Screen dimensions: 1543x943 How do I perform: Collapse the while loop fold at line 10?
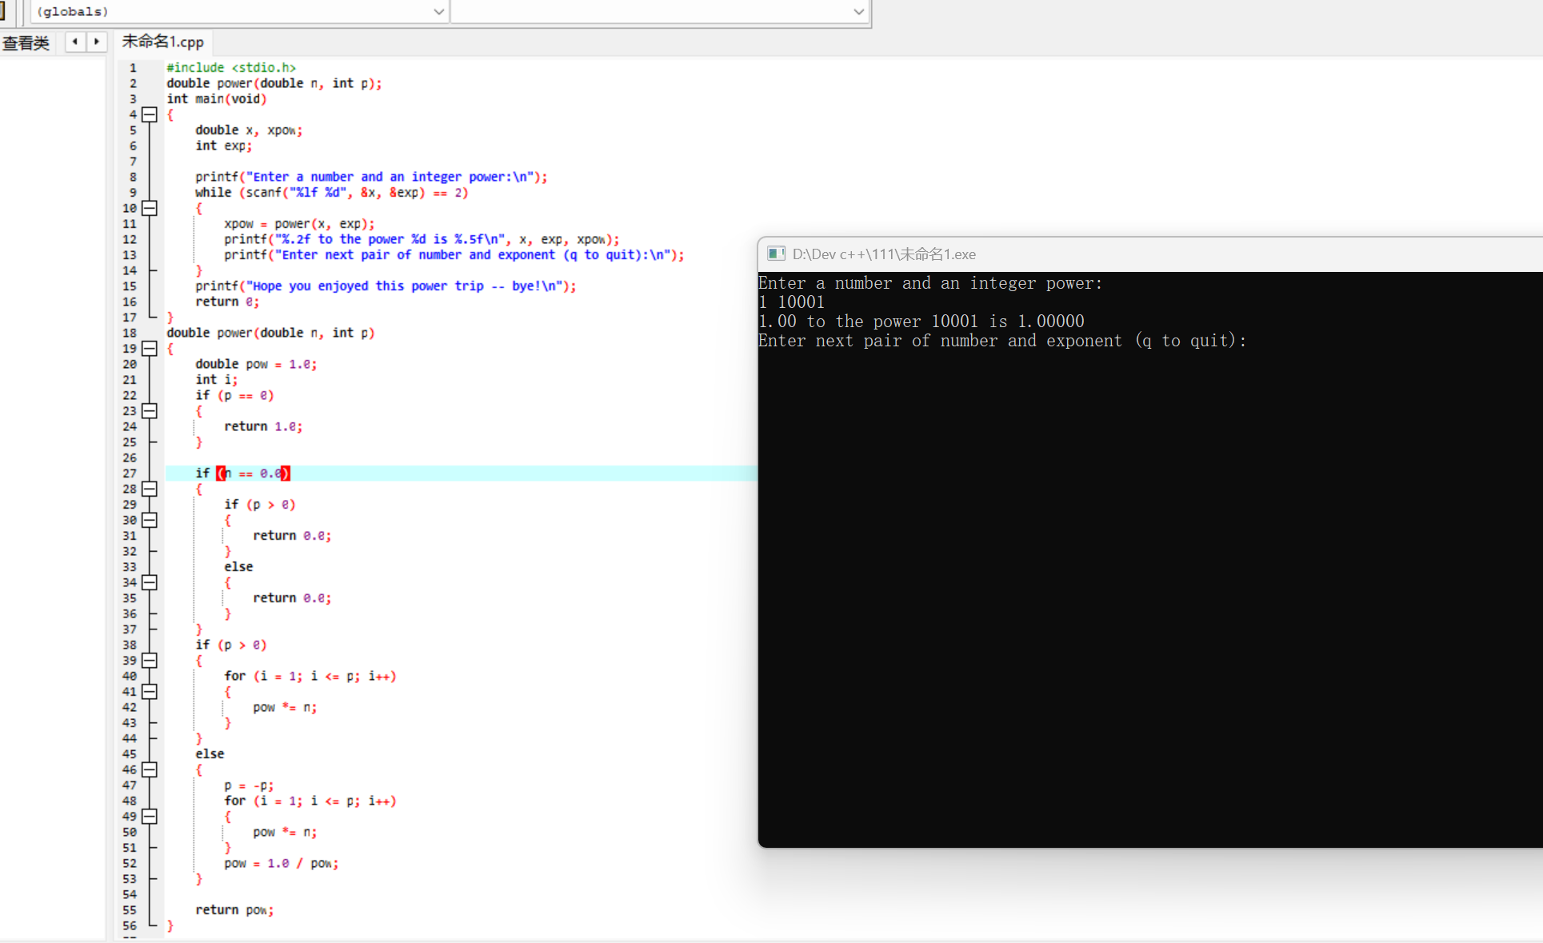pyautogui.click(x=150, y=208)
